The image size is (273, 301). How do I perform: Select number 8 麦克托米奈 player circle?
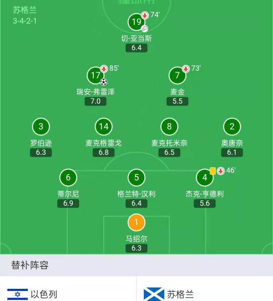pyautogui.click(x=169, y=127)
